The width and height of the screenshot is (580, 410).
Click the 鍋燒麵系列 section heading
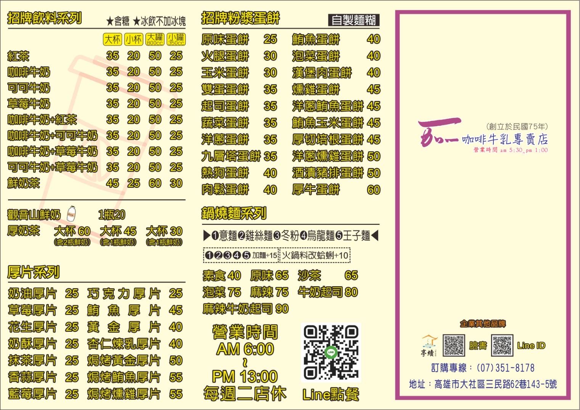coord(234,213)
